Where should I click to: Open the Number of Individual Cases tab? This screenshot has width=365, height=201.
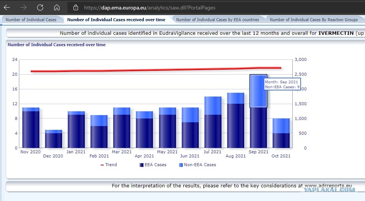tap(31, 20)
